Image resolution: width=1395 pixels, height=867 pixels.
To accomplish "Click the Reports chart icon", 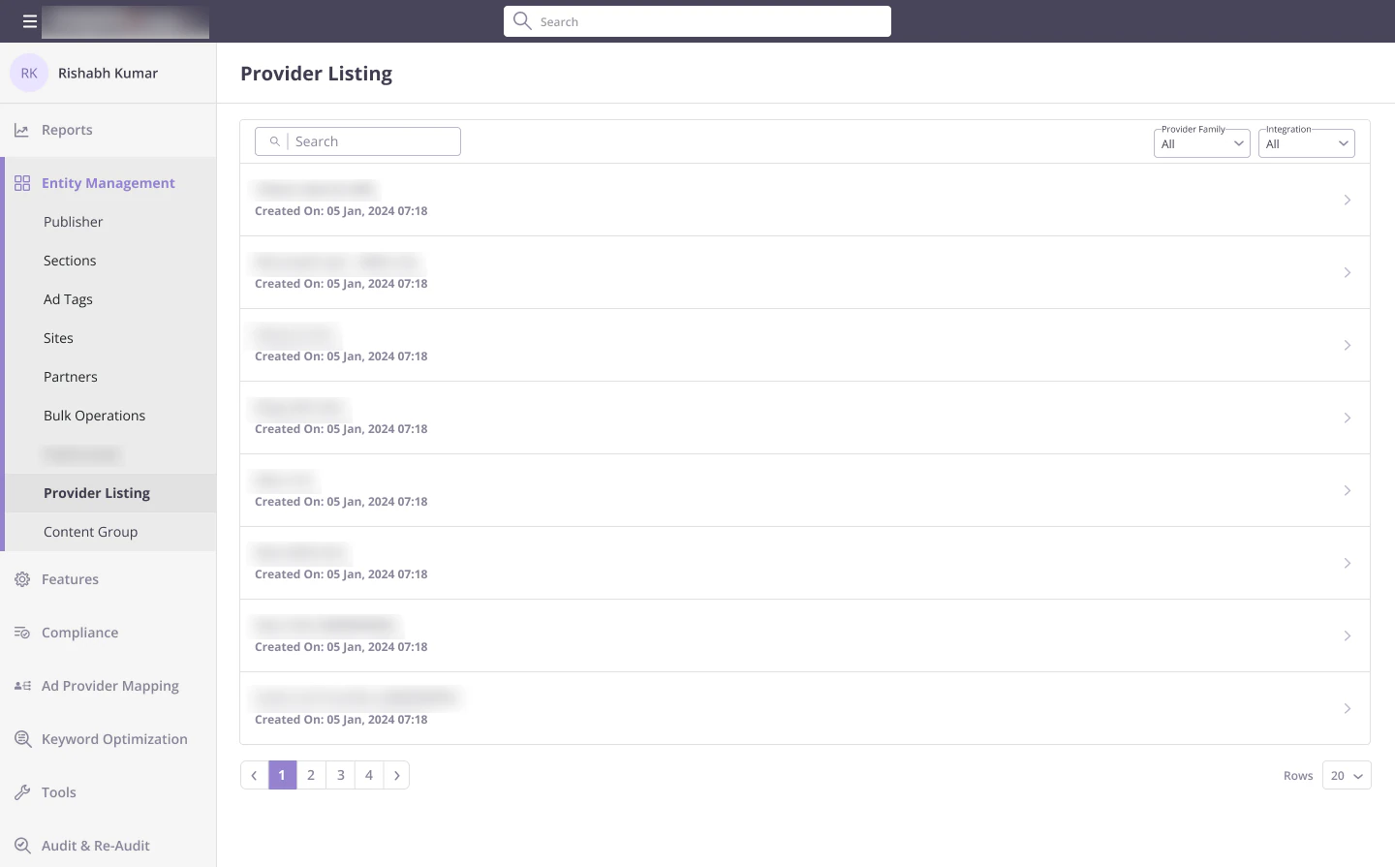I will point(21,130).
